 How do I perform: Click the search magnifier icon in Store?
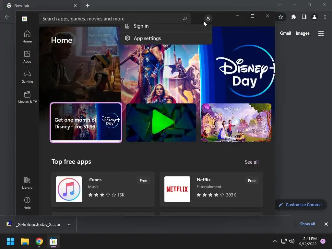pyautogui.click(x=184, y=18)
